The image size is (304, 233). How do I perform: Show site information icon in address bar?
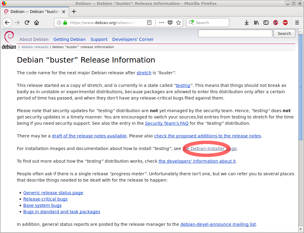click(59, 23)
